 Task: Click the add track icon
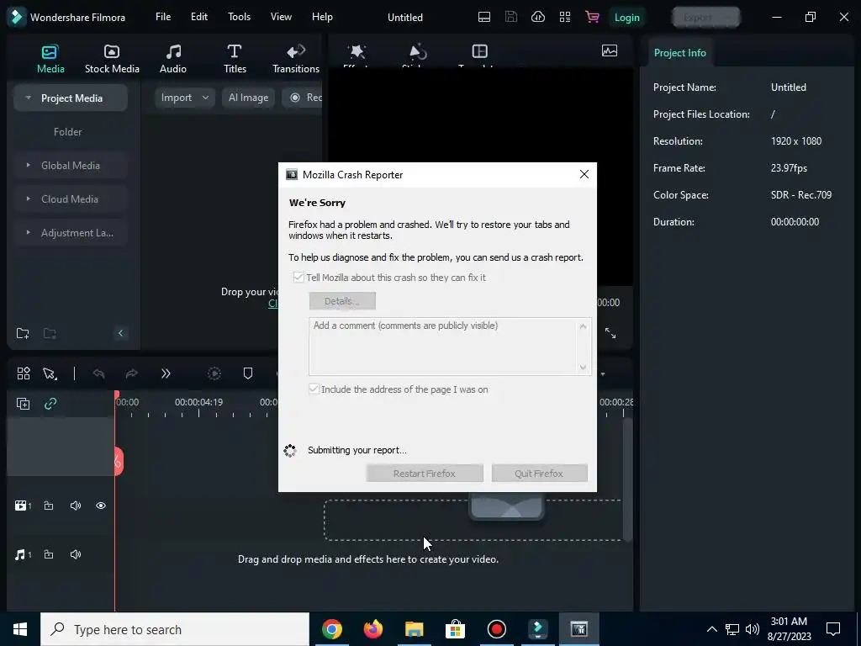click(23, 404)
